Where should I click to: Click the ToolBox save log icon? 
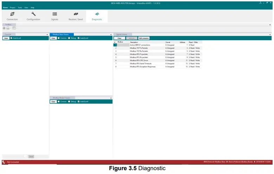[8, 28]
